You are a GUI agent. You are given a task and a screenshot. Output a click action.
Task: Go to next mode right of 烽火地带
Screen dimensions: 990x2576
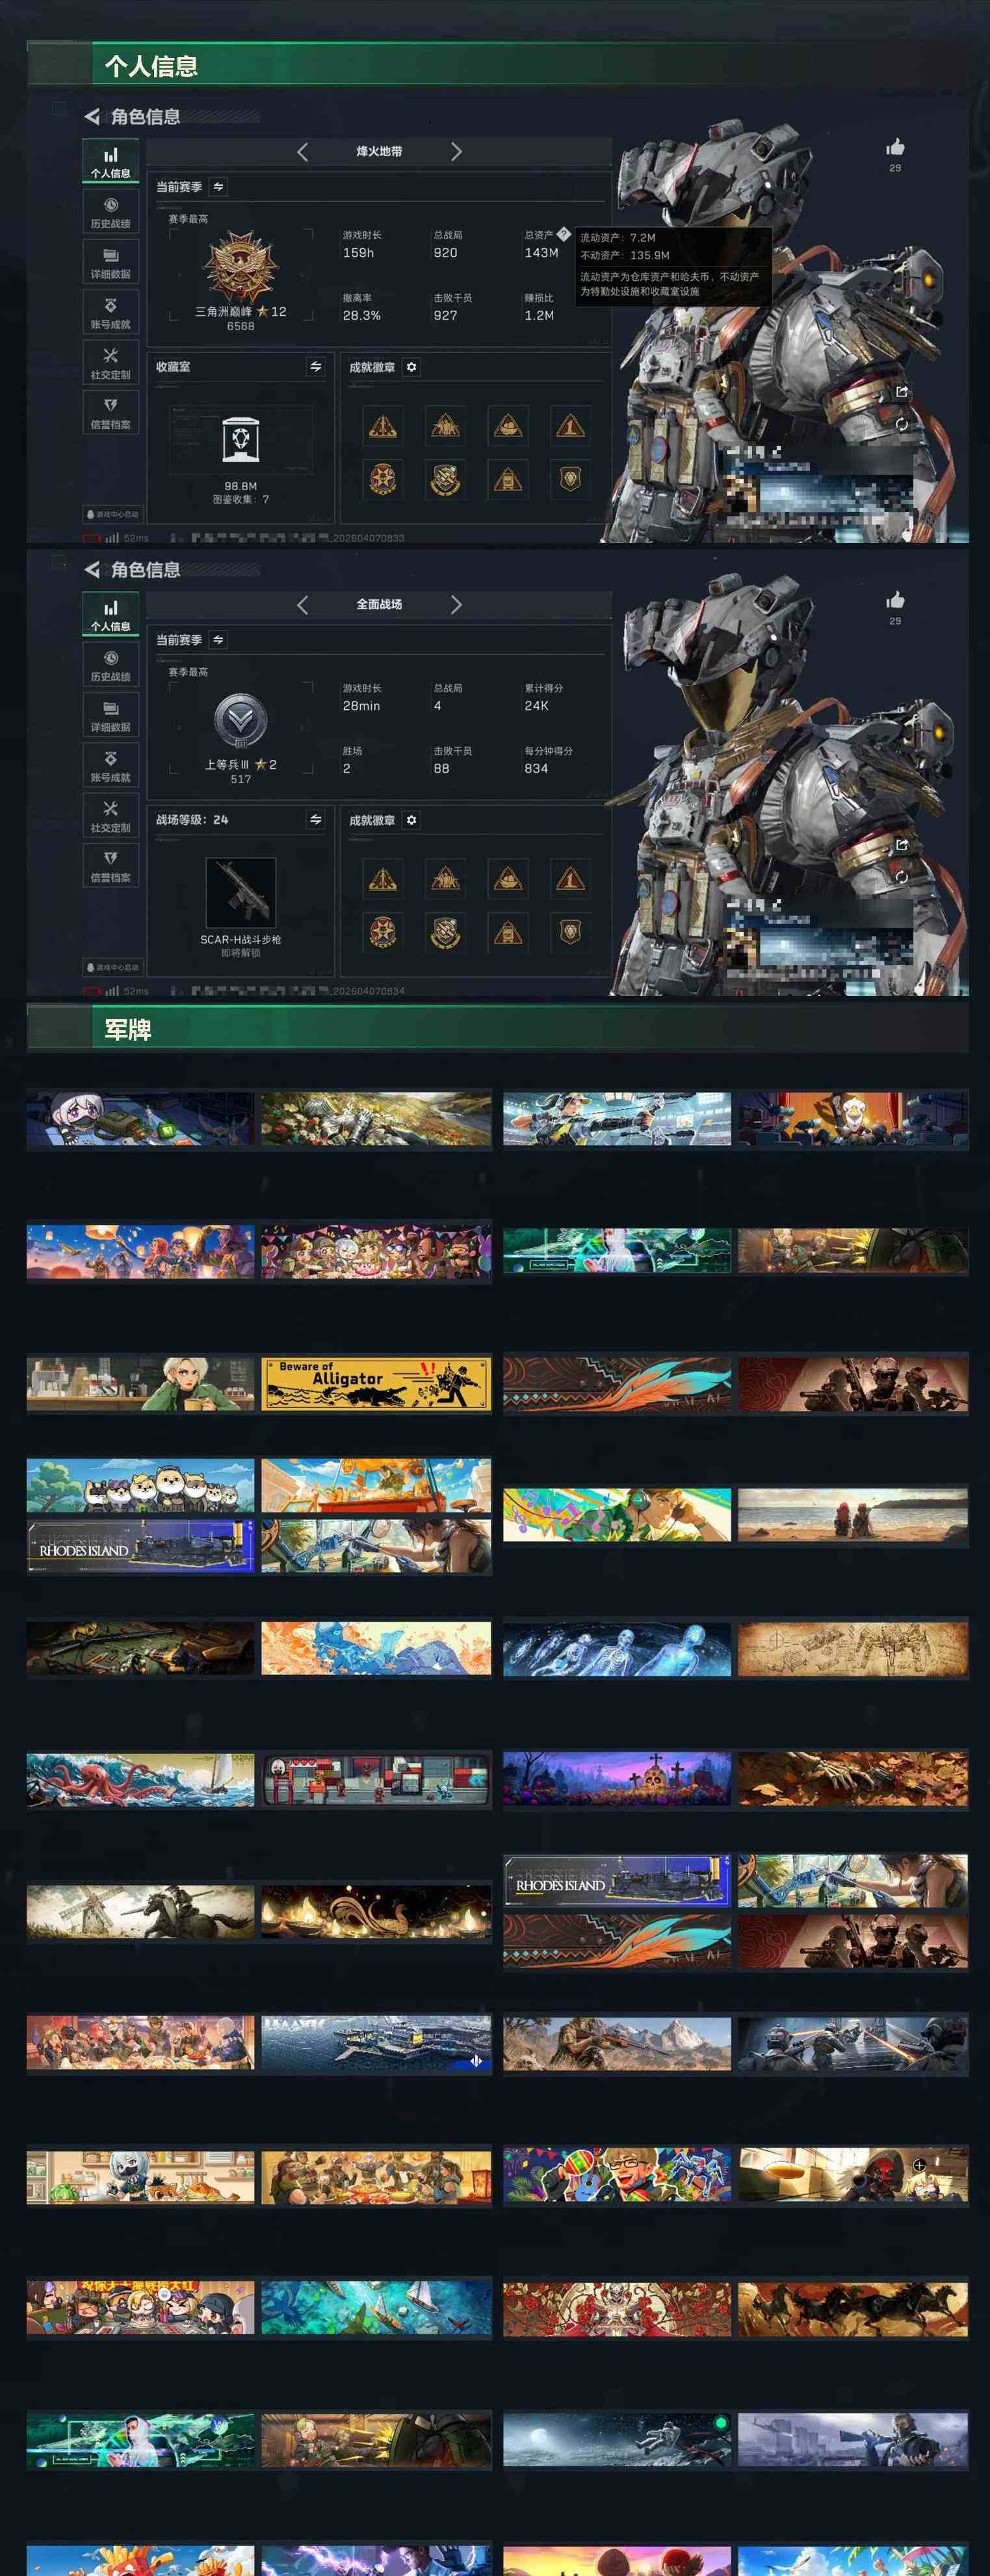click(x=456, y=152)
